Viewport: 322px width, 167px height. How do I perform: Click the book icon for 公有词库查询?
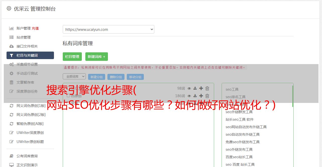12,156
